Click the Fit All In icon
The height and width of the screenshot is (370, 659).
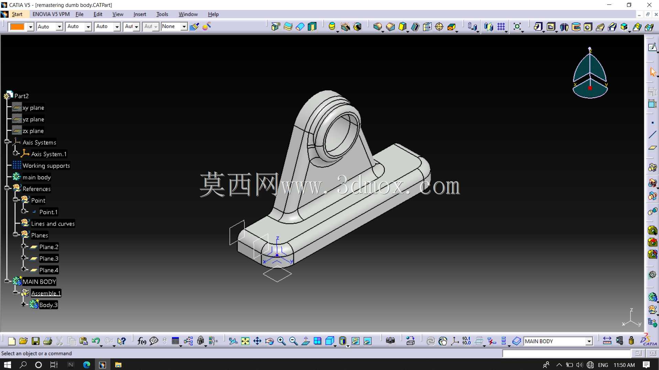pos(245,341)
